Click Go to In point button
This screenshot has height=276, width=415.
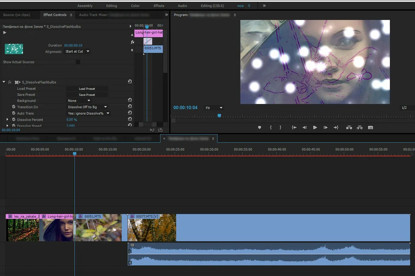(x=294, y=128)
